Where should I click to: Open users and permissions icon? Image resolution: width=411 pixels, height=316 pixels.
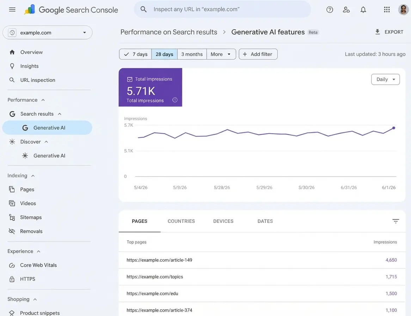coord(346,10)
